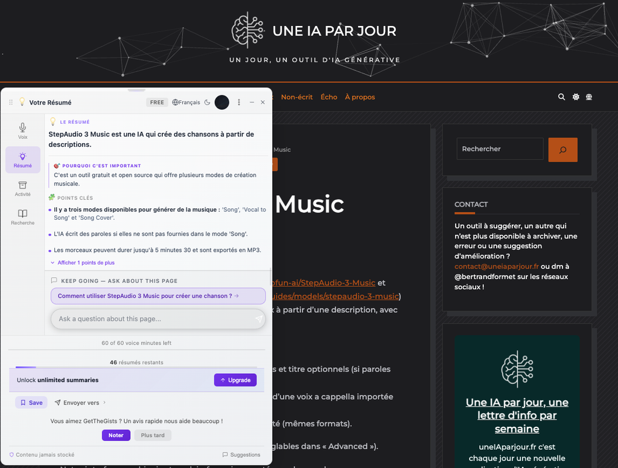Click the POURQUOI C'EST IMPORTANT heading
Image resolution: width=618 pixels, height=468 pixels.
[101, 165]
